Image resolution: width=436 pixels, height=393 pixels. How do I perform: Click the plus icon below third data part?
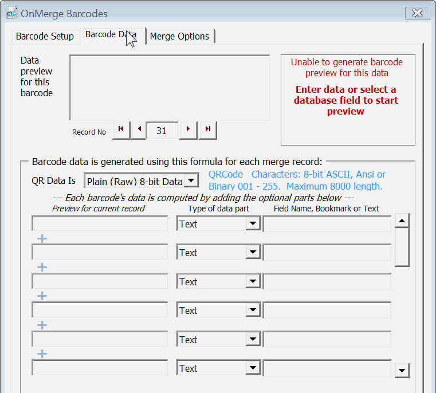coord(42,296)
